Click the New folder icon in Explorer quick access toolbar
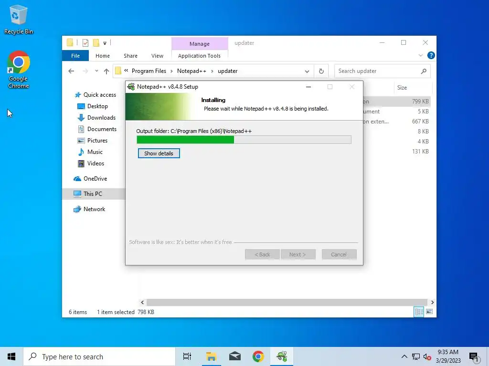 [x=96, y=43]
